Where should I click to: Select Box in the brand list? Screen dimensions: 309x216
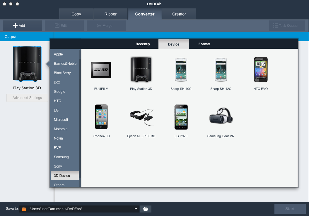65,82
